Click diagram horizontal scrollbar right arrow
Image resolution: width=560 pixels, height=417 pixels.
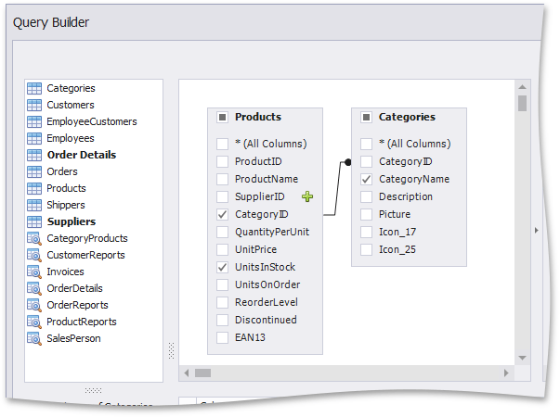506,373
